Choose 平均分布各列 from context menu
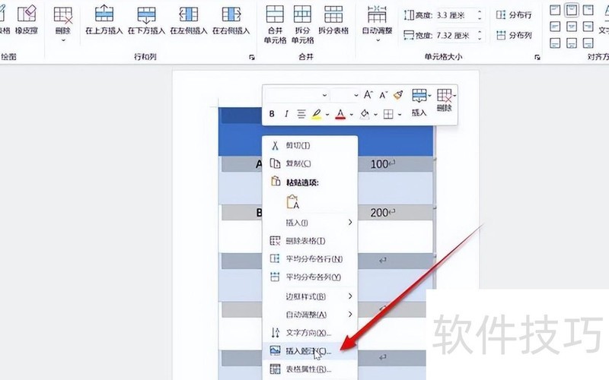 point(310,277)
